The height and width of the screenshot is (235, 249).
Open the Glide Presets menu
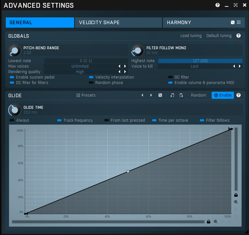coord(86,95)
